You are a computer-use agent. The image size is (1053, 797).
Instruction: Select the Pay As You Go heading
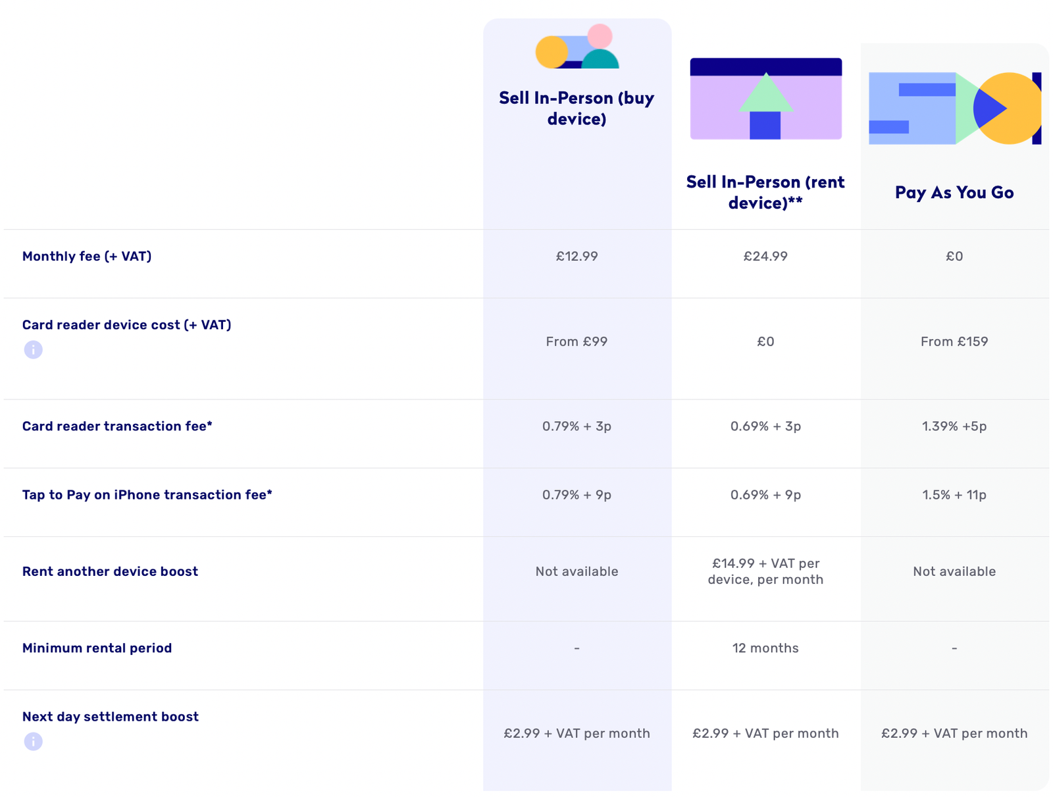pos(954,192)
